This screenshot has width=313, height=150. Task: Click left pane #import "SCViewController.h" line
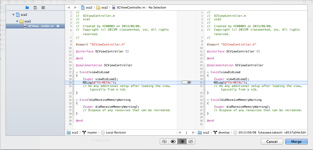point(101,44)
